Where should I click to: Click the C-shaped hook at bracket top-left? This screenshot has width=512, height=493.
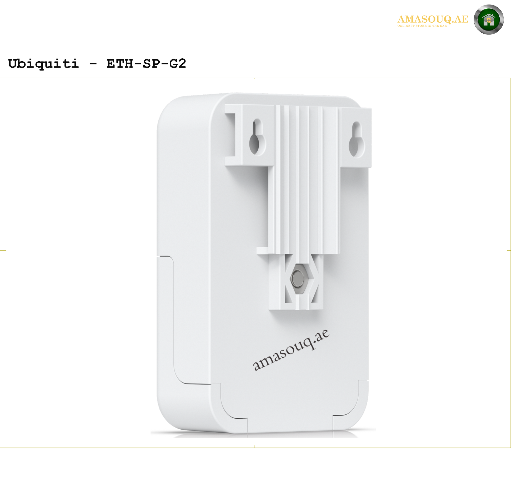pos(230,135)
